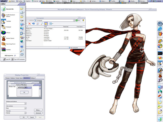The height and width of the screenshot is (122, 163).
Task: Expand All Programs menu
Action: (x=10, y=55)
